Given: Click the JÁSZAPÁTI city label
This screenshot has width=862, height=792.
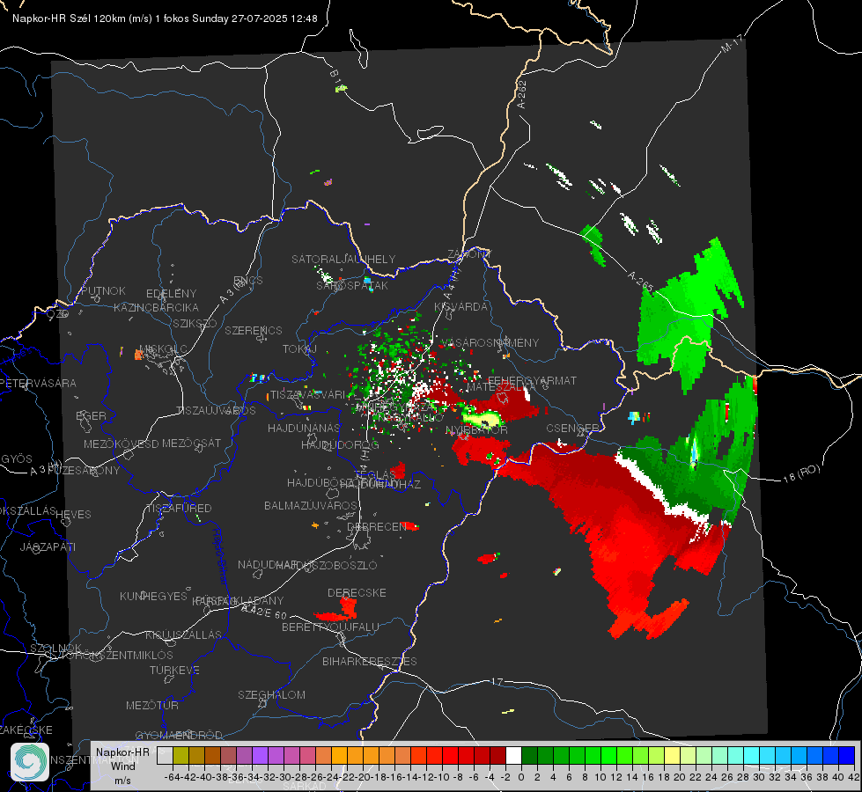Looking at the screenshot, I should (48, 546).
